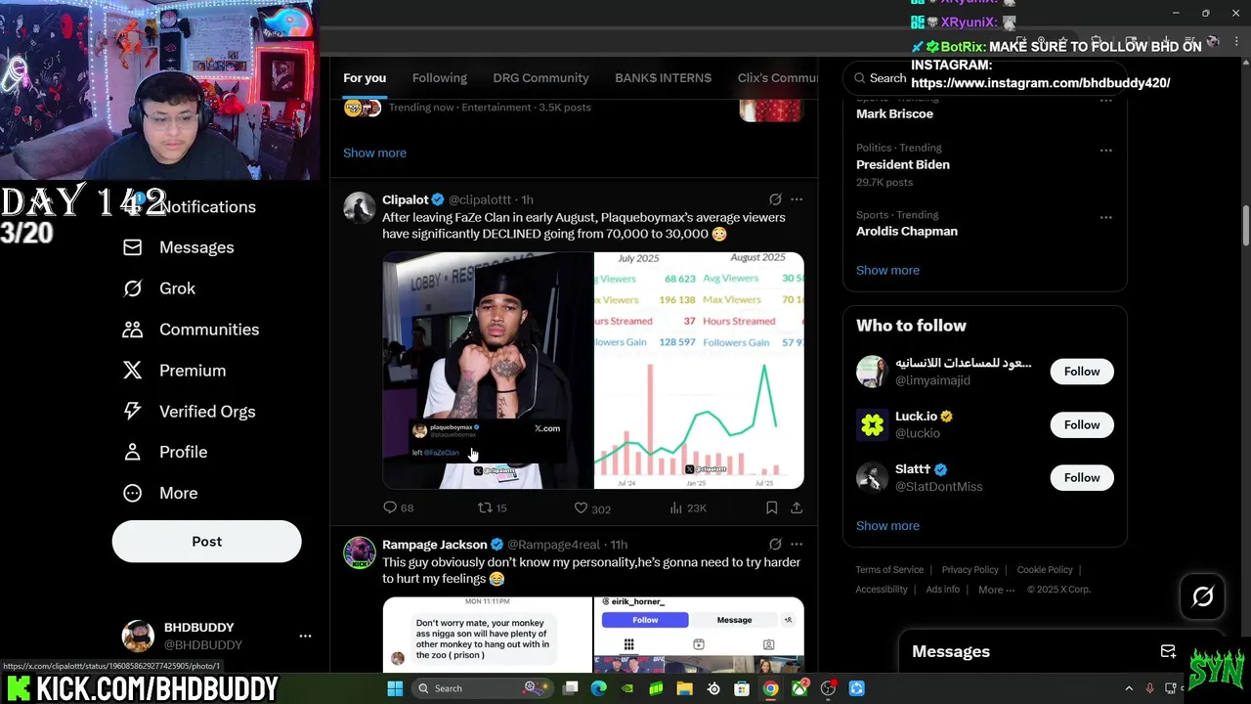Click the More circle-dots icon
The image size is (1251, 704).
point(133,493)
